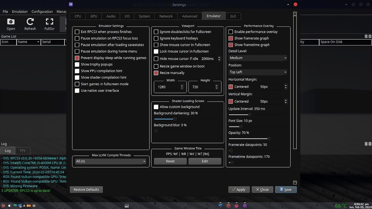Open the Emulation menu
This screenshot has width=372, height=209.
pyautogui.click(x=20, y=11)
